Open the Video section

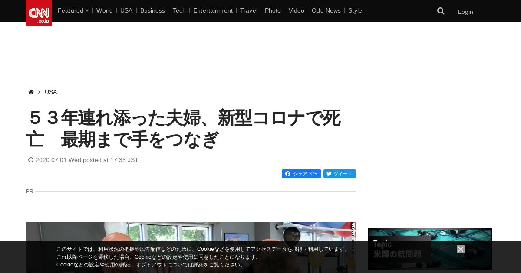pyautogui.click(x=297, y=10)
